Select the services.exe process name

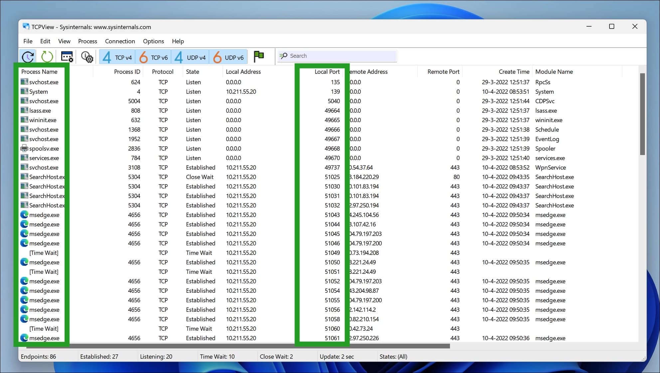tap(44, 158)
